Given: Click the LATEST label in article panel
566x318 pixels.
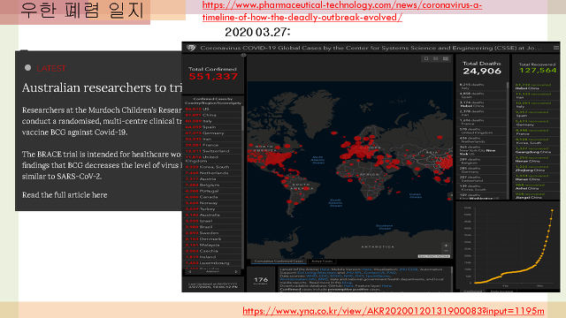Looking at the screenshot, I should (x=51, y=69).
